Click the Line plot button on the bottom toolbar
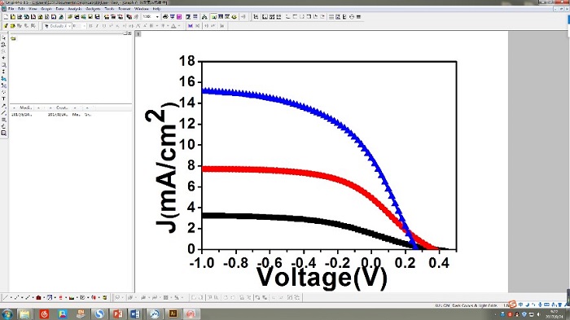The height and width of the screenshot is (320, 570). [5, 297]
